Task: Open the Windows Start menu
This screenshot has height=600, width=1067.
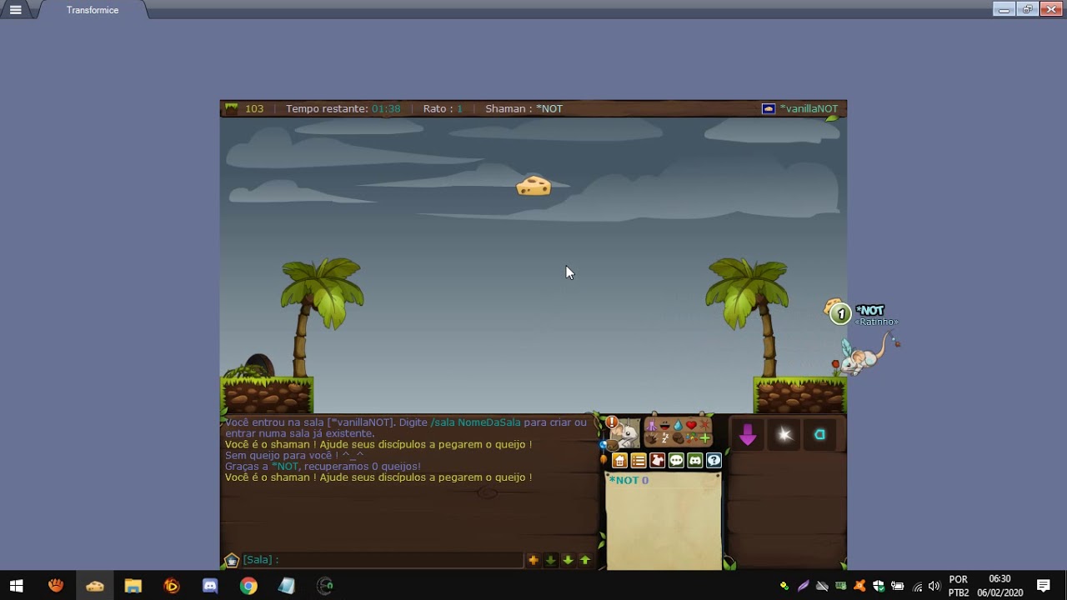Action: tap(16, 586)
